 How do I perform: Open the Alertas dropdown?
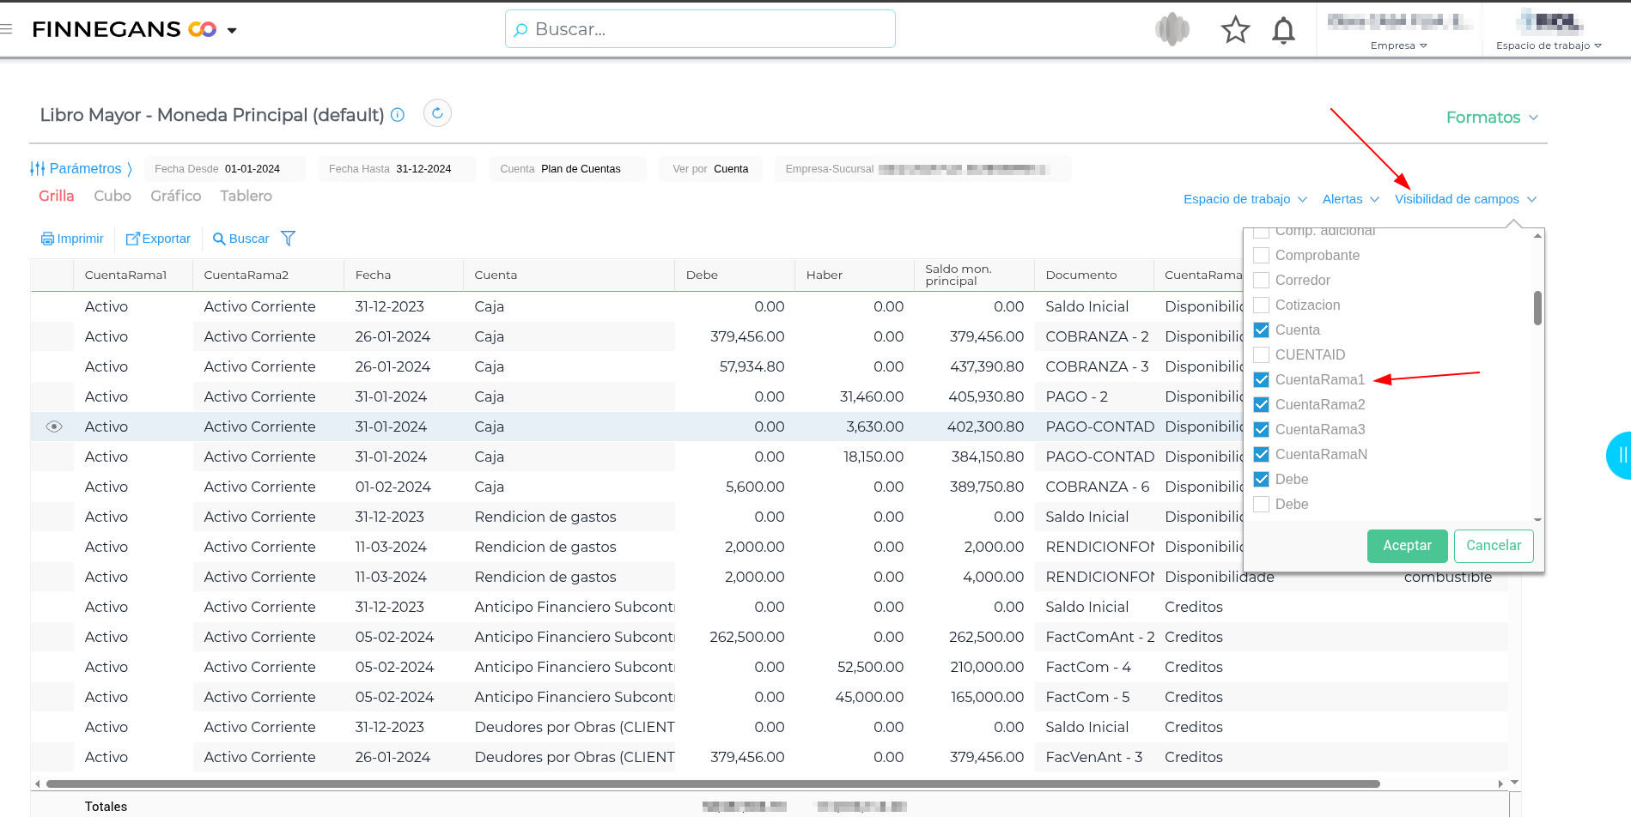click(1350, 199)
